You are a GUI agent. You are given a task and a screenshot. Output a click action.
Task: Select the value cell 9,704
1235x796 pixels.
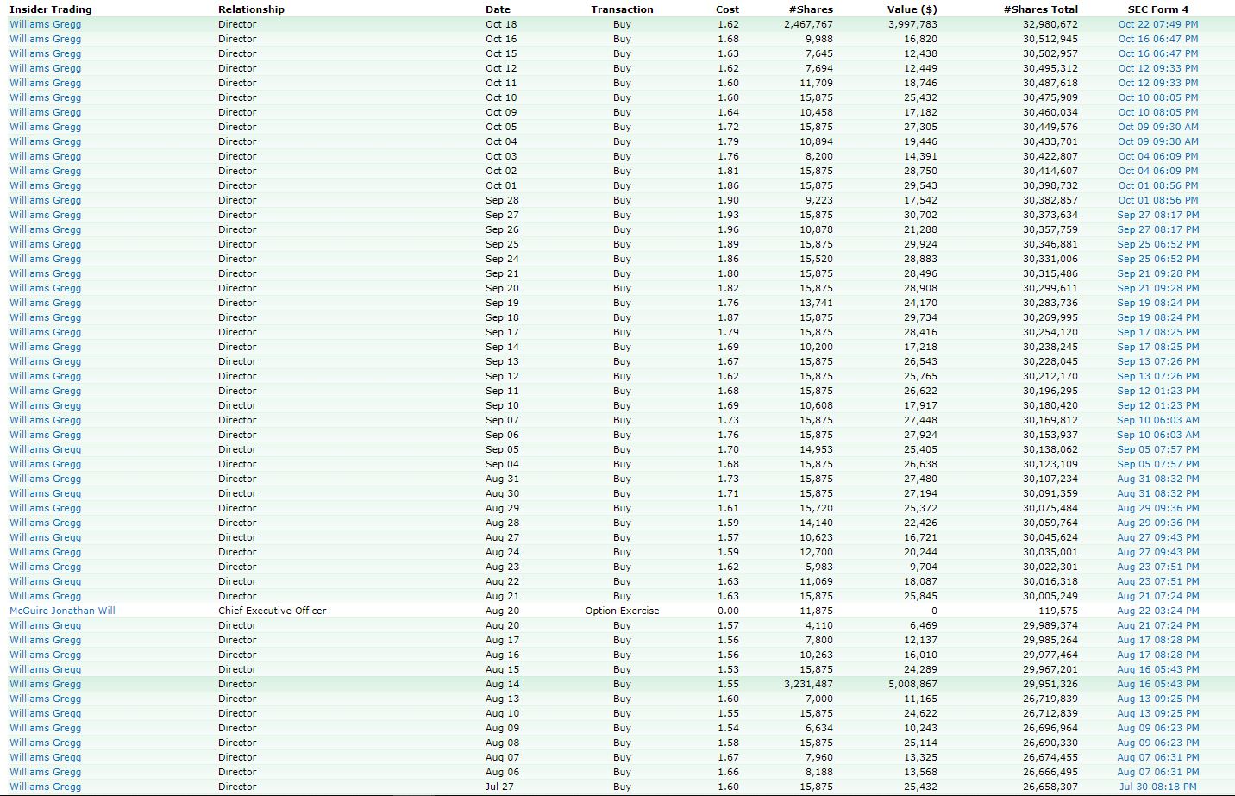[x=923, y=567]
